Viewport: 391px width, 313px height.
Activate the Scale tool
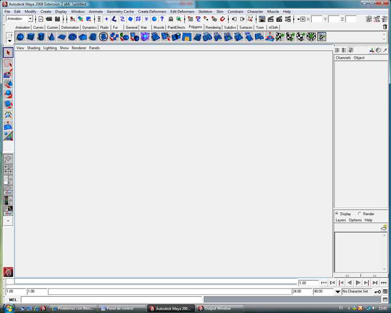pyautogui.click(x=8, y=105)
